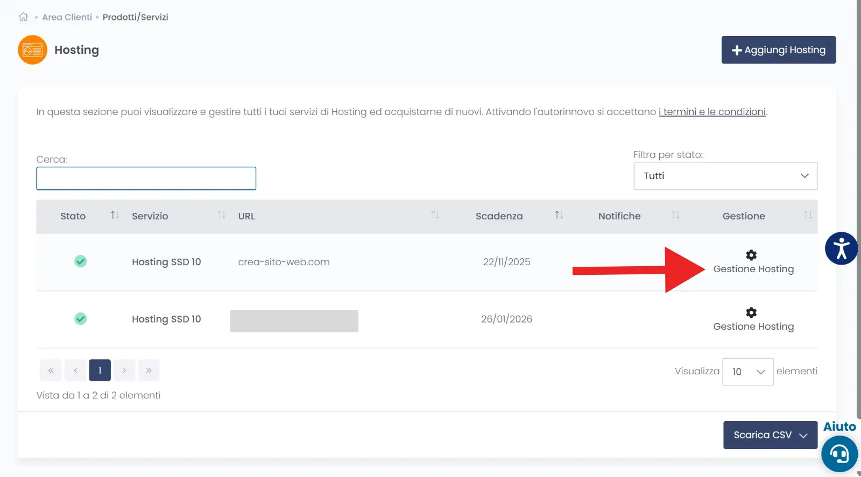Click the Aiuto support headset icon
Viewport: 861px width, 477px height.
coord(839,454)
